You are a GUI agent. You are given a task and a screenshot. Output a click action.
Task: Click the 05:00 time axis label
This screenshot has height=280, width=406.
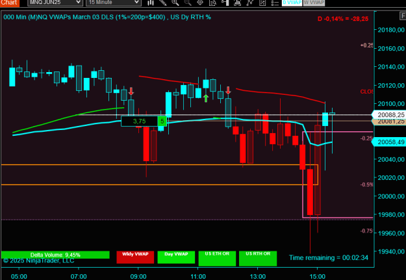(19, 276)
